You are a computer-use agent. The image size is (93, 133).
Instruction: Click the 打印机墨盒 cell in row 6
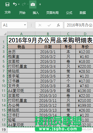(21, 66)
